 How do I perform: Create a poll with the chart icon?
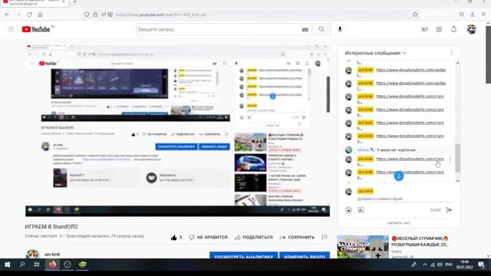tap(361, 210)
